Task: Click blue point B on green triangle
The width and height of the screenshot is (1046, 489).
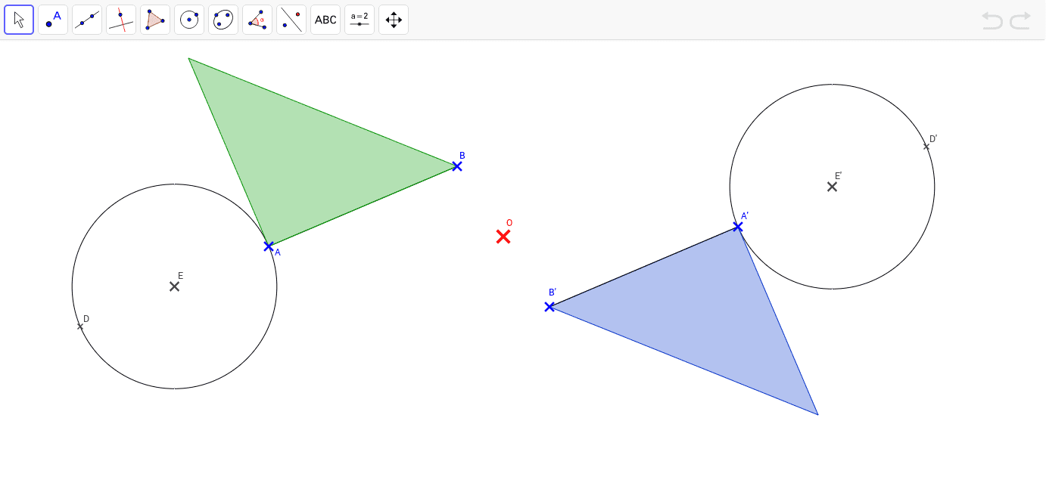Action: (457, 166)
